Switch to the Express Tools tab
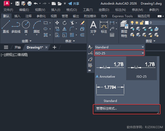The width and height of the screenshot is (165, 131). coord(122,16)
